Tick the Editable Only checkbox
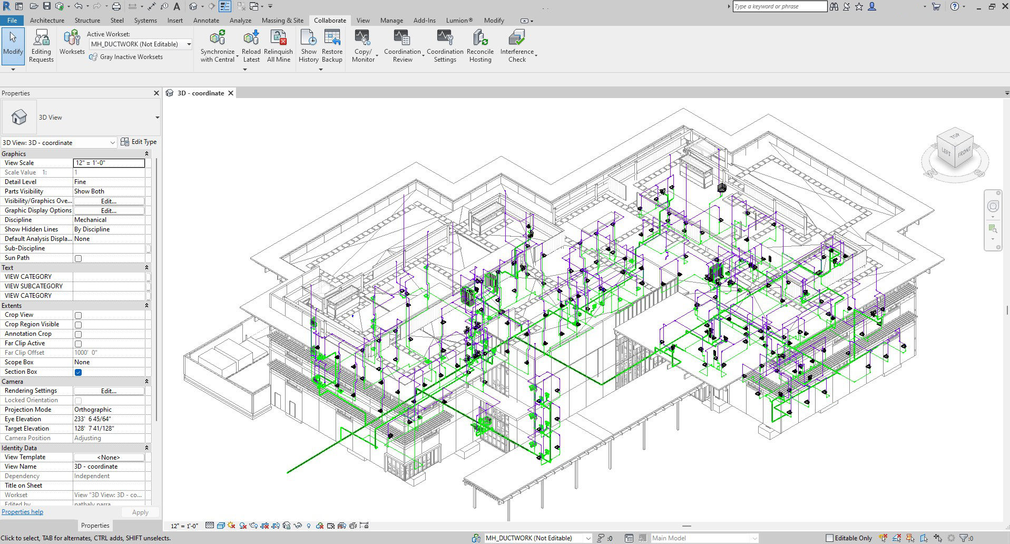This screenshot has width=1010, height=544. click(829, 538)
